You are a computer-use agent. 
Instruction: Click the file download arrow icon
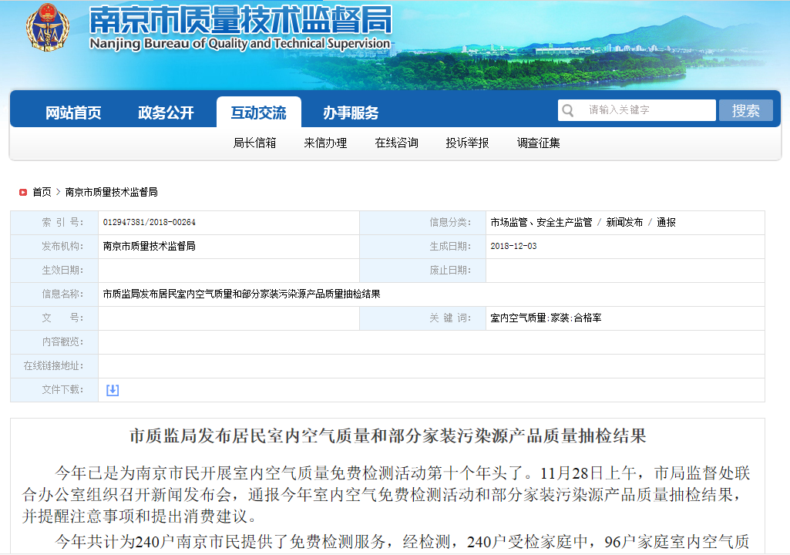(x=113, y=390)
